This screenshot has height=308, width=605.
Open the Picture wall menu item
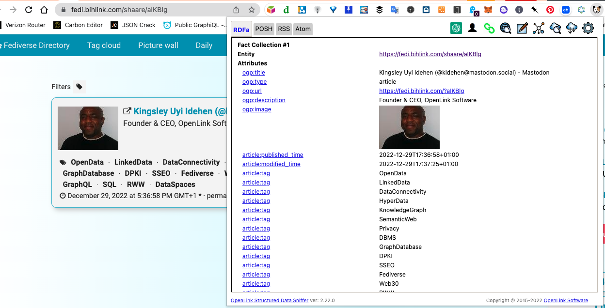(x=158, y=45)
